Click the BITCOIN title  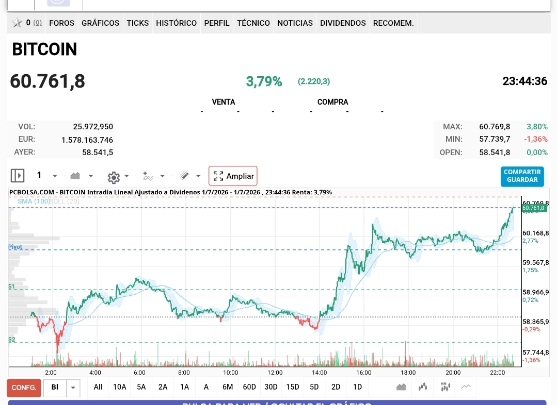[x=44, y=49]
